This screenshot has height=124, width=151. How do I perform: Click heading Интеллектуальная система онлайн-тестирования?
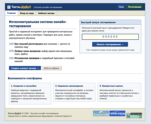click(x=38, y=24)
